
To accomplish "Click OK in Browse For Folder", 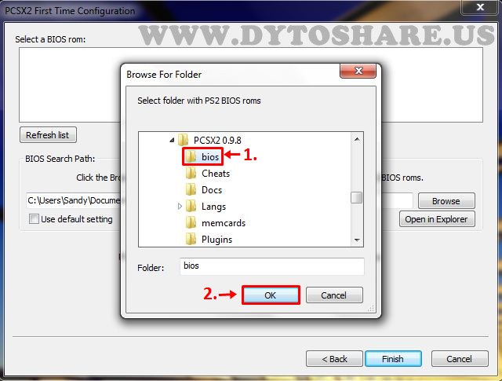I will tap(271, 295).
